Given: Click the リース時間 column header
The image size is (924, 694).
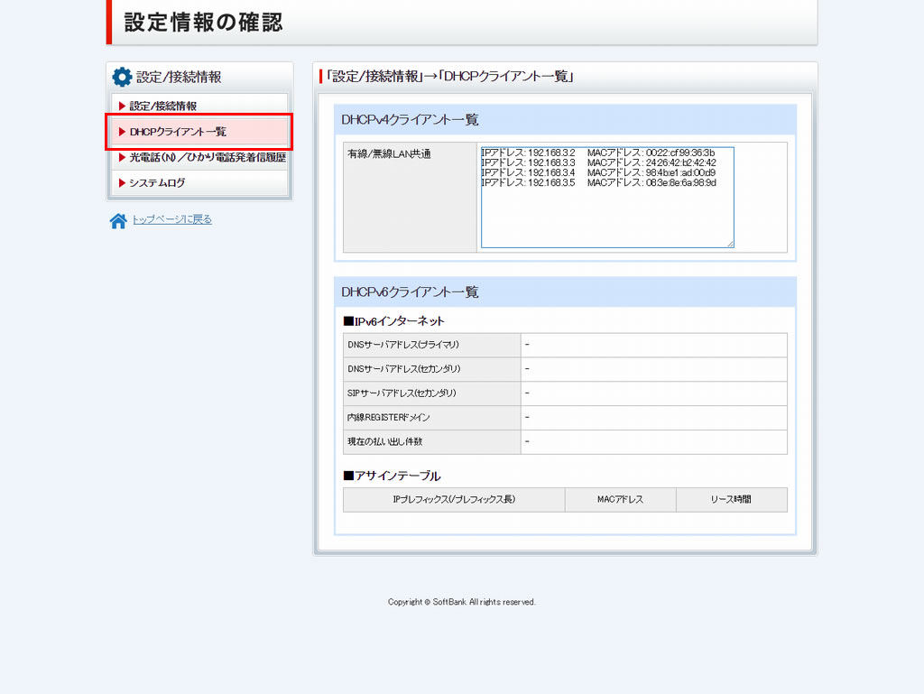Looking at the screenshot, I should click(x=731, y=500).
